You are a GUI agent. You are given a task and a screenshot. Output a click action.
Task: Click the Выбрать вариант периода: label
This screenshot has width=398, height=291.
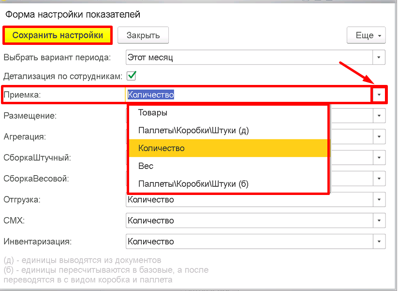point(57,57)
